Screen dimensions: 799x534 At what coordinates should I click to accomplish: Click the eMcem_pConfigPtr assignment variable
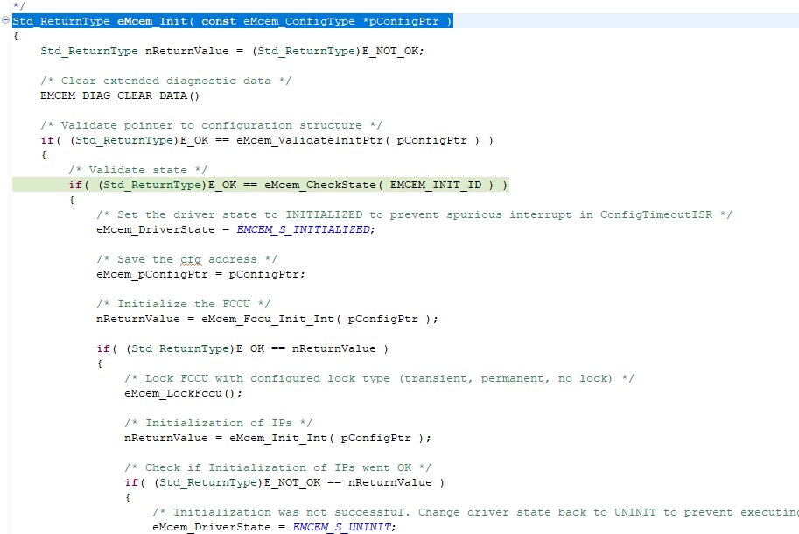click(x=152, y=274)
